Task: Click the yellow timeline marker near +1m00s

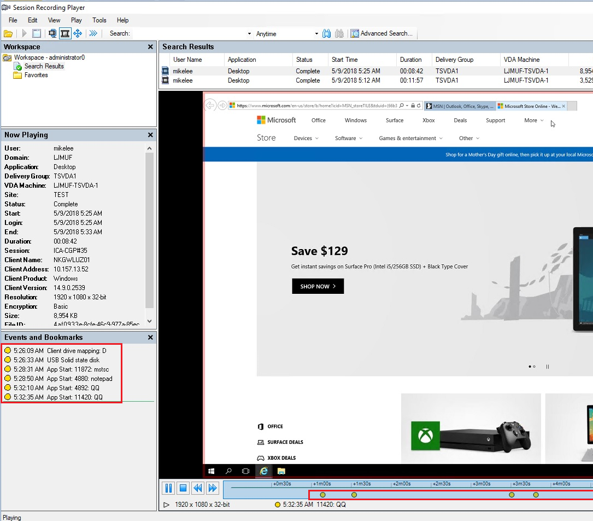Action: (x=322, y=495)
